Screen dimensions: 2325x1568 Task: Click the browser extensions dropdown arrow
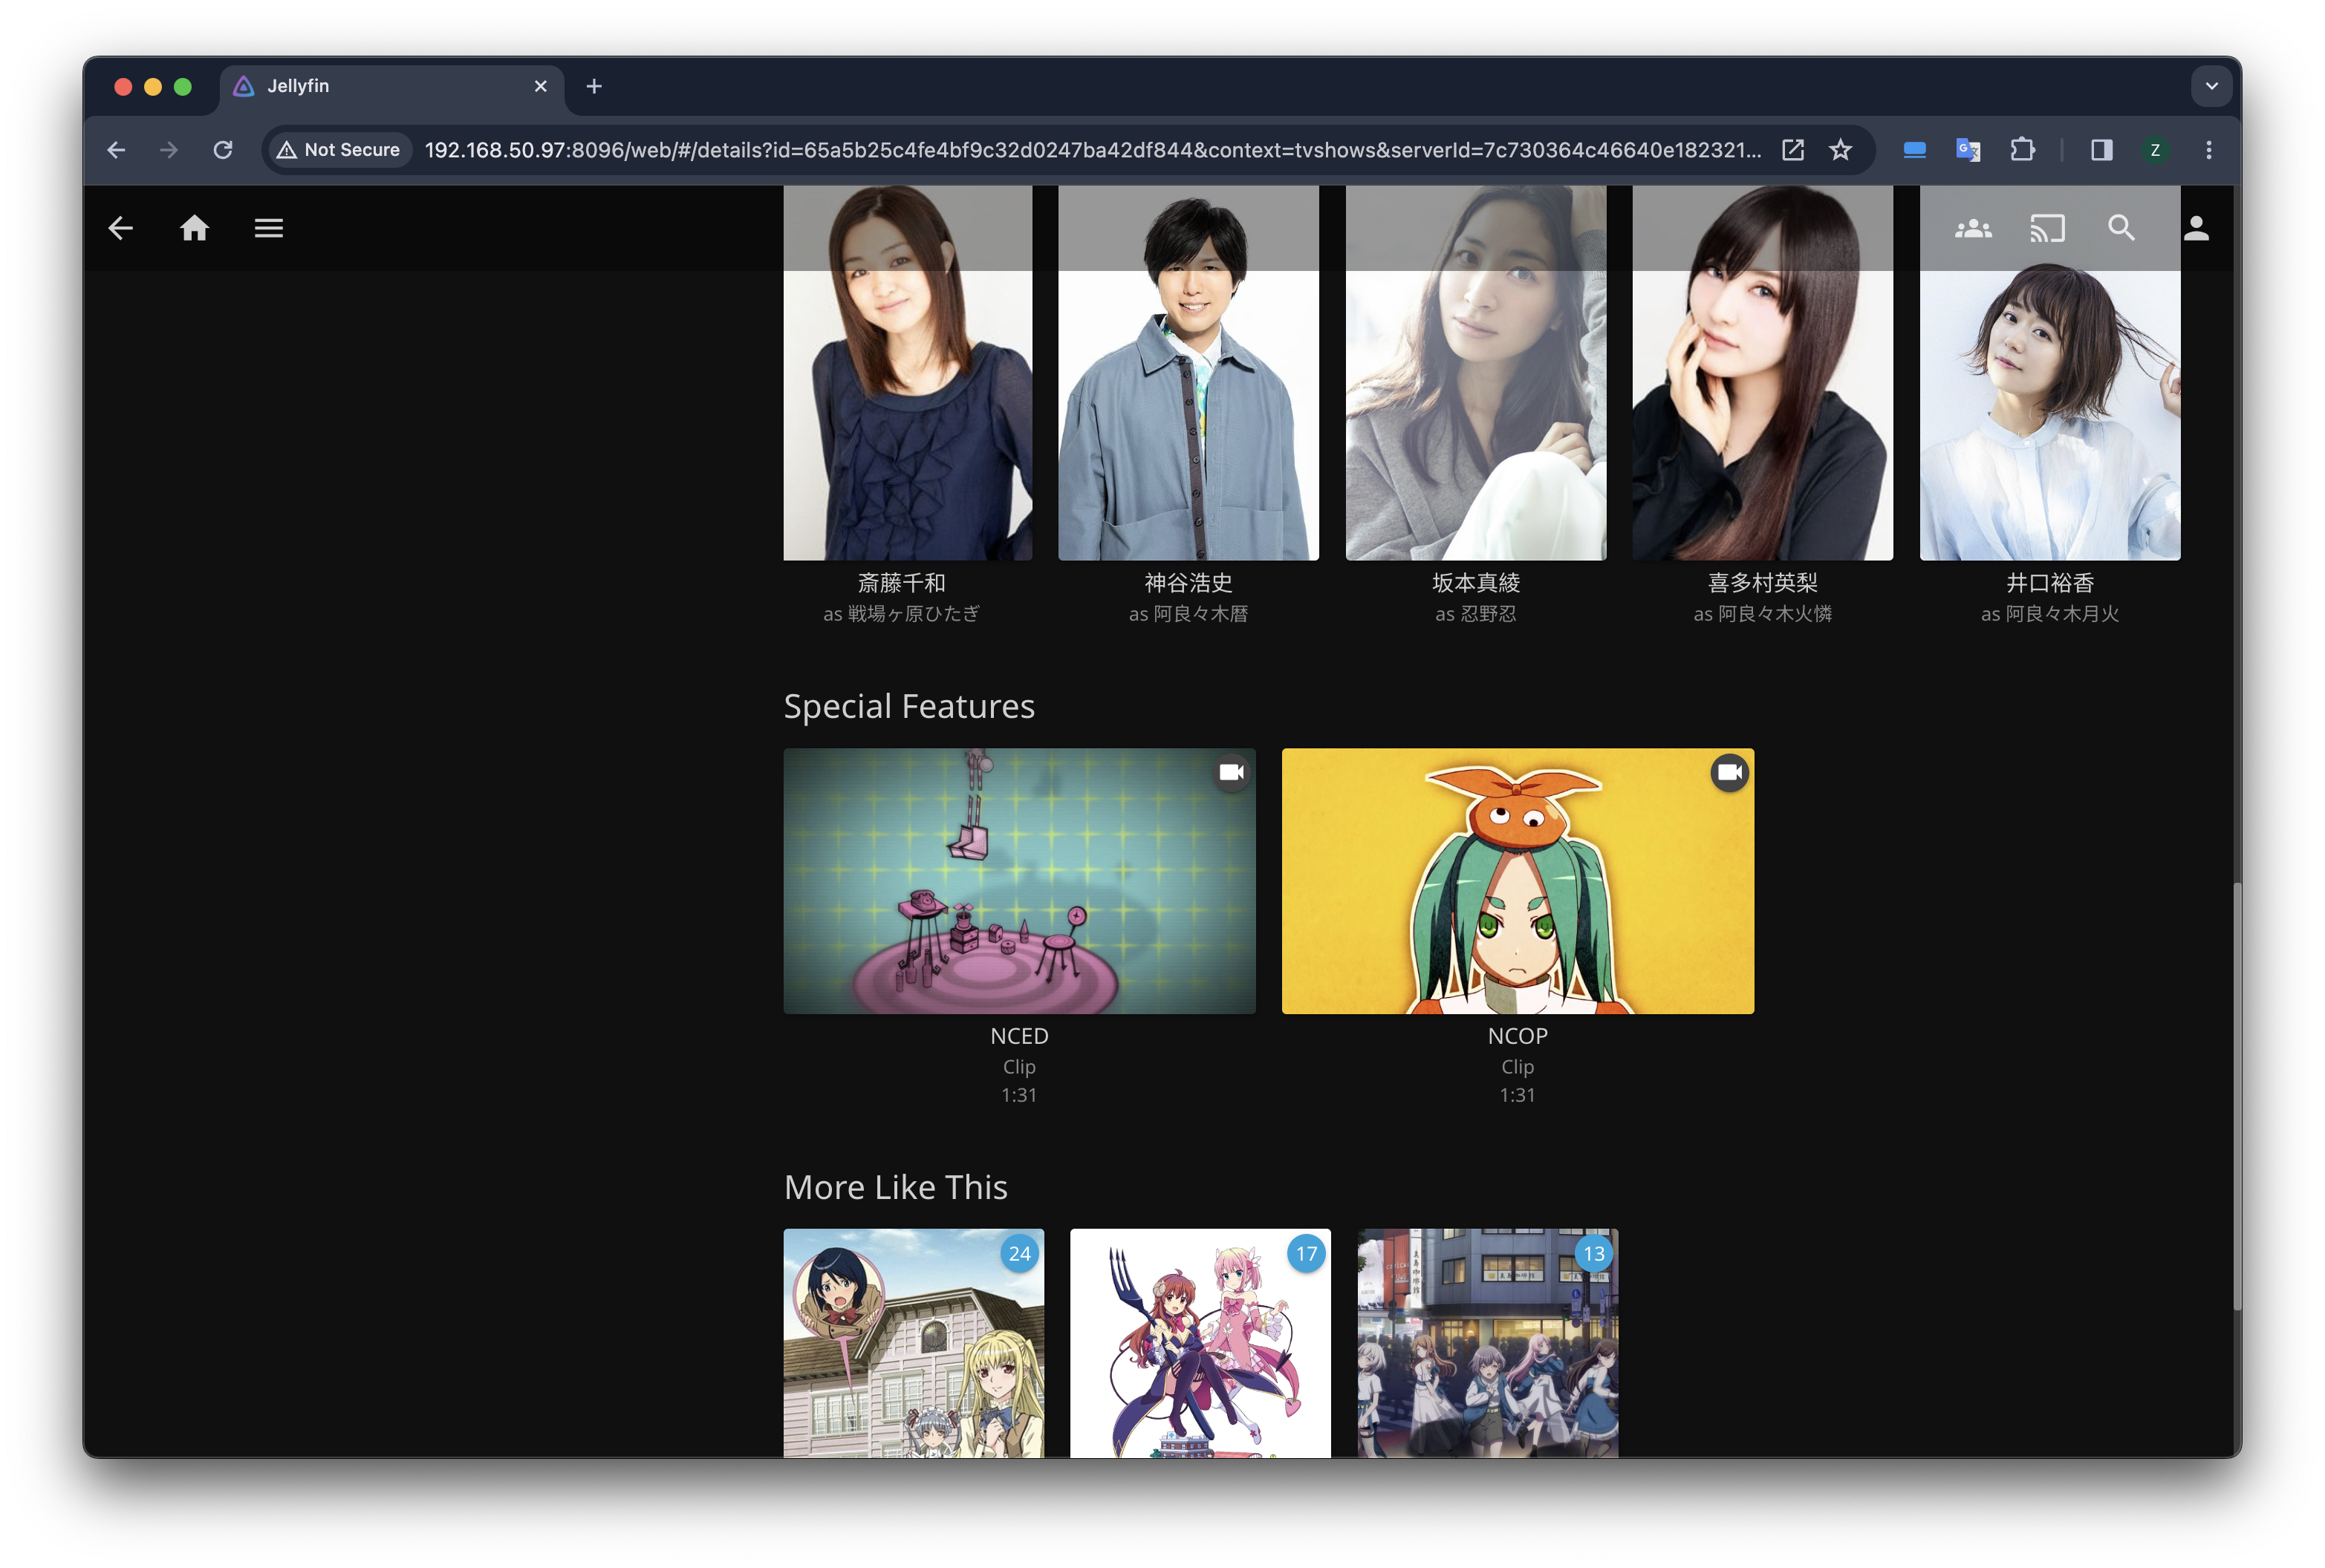(2020, 148)
